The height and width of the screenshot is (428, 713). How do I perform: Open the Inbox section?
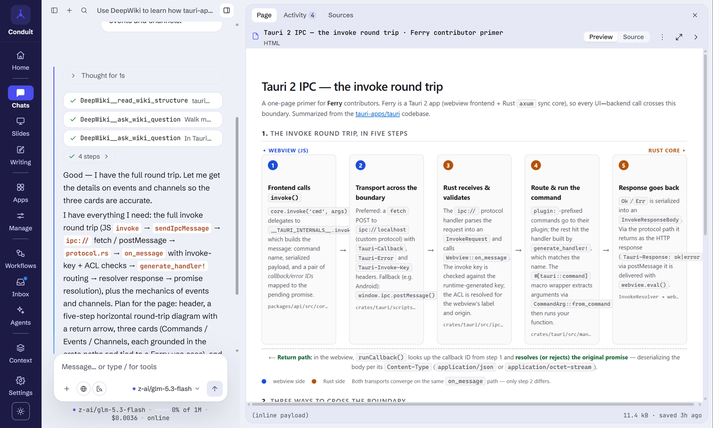pyautogui.click(x=20, y=288)
